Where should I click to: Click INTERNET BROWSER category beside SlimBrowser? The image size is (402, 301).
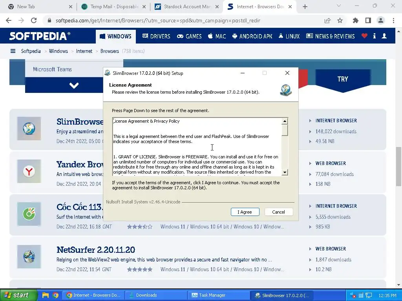tap(336, 121)
